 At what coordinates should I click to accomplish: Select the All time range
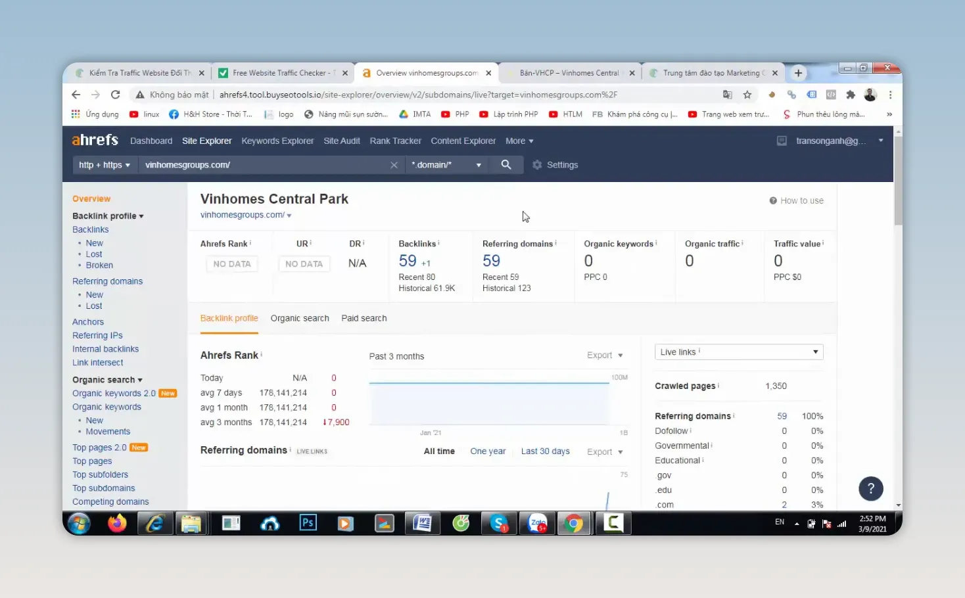click(439, 451)
